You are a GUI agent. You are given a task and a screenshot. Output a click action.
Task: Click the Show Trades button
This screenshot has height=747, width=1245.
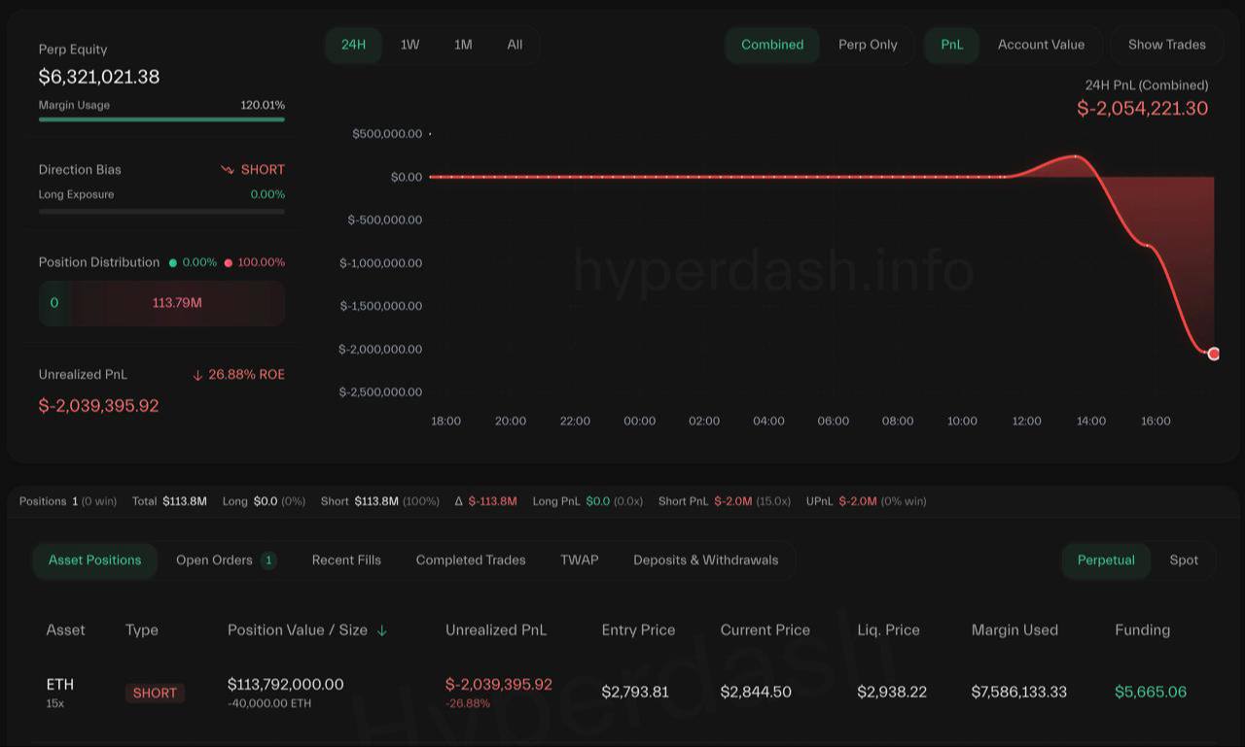(x=1166, y=45)
